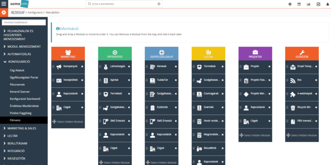331x165 pixels.
Task: Open the user profile icon
Action: pos(328,4)
